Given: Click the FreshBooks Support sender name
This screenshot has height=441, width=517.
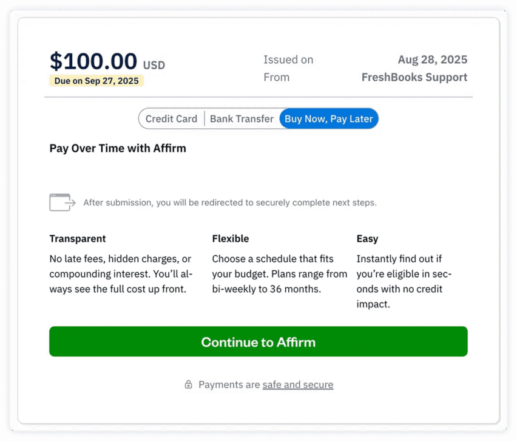Looking at the screenshot, I should click(414, 77).
